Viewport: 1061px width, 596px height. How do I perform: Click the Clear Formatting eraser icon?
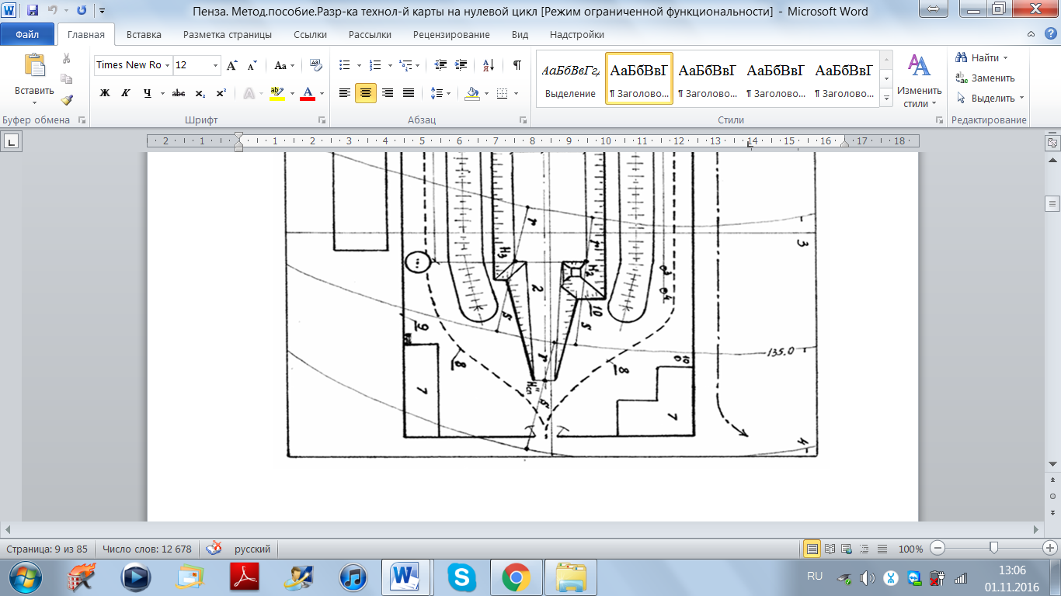(x=315, y=65)
